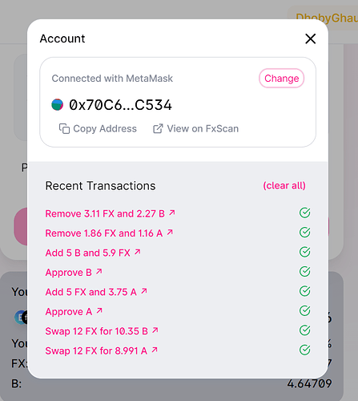Open Remove 3.11 FX and 2.27 B transaction
The image size is (358, 401).
coord(110,213)
